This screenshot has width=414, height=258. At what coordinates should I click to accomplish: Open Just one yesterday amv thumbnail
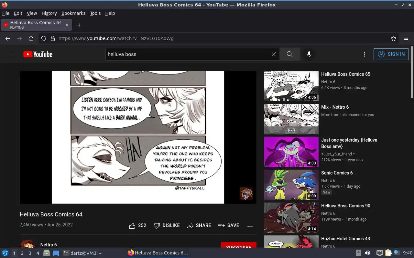pos(291,152)
